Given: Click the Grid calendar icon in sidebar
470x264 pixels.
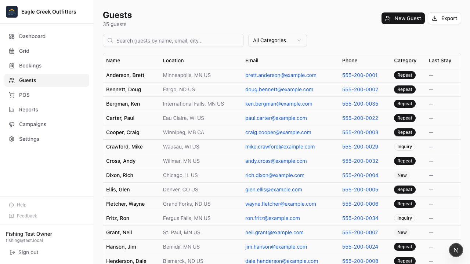Looking at the screenshot, I should pos(12,51).
